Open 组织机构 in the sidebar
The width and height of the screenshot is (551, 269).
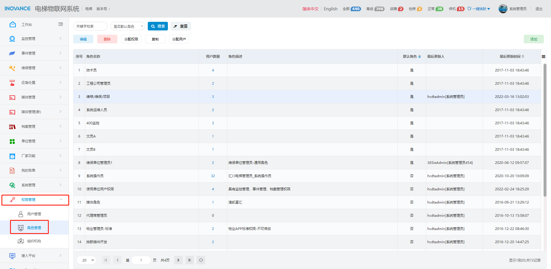point(34,241)
